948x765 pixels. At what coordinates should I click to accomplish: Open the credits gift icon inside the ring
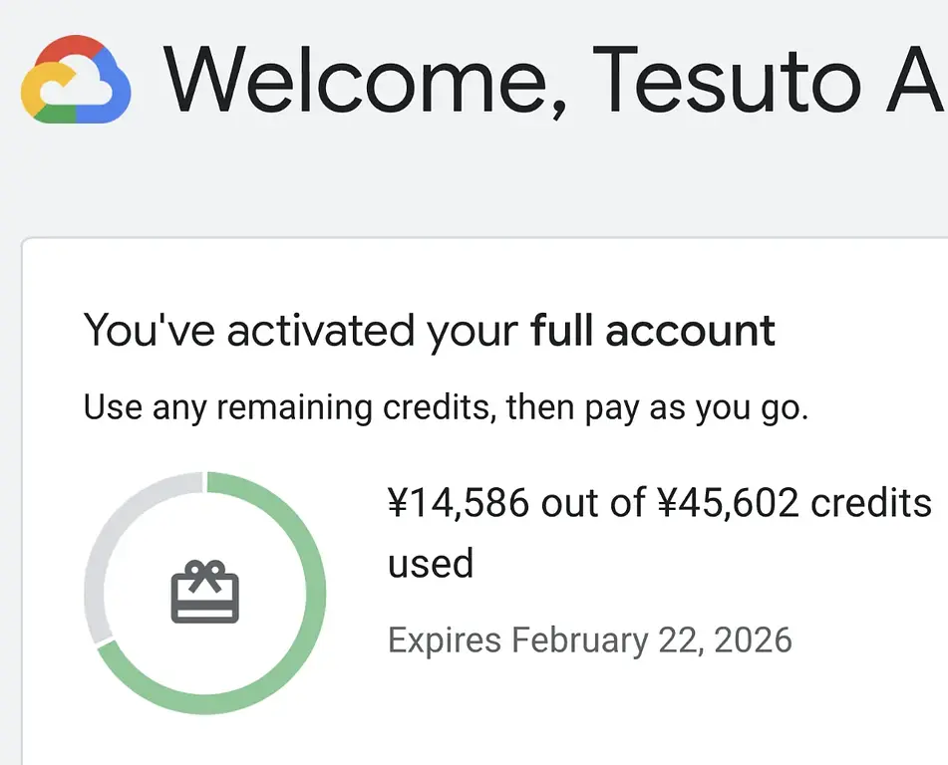click(204, 593)
